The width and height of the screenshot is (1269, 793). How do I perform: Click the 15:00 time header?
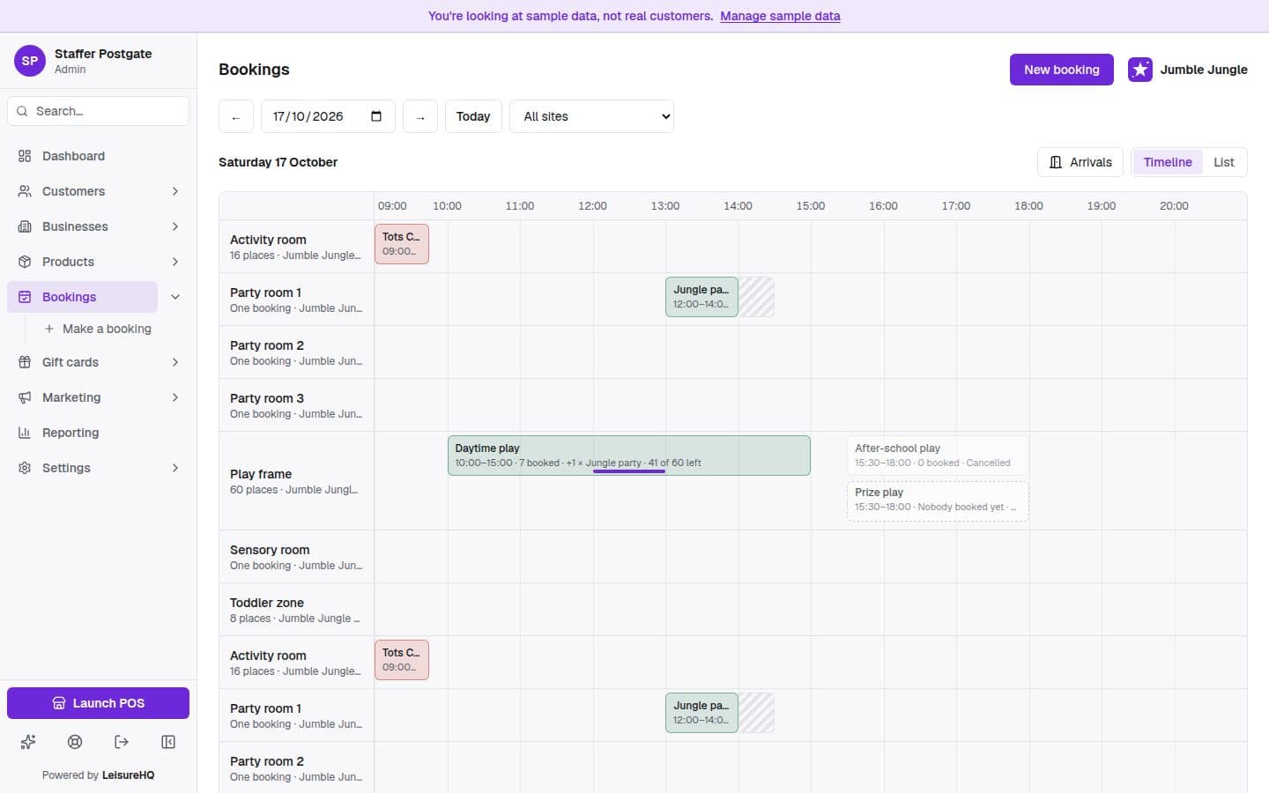(811, 206)
